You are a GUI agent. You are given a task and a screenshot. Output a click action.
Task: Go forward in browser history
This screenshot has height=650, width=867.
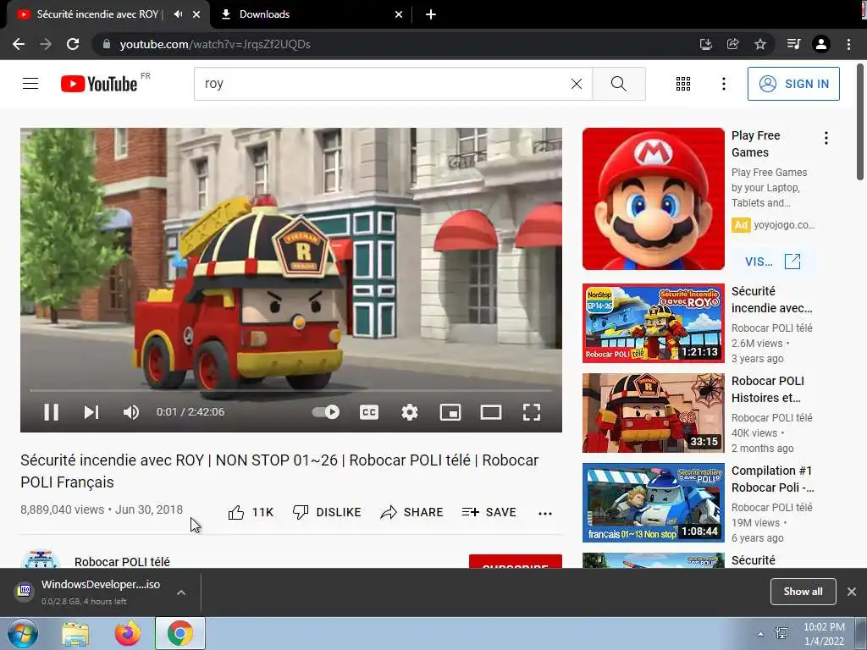pyautogui.click(x=46, y=44)
